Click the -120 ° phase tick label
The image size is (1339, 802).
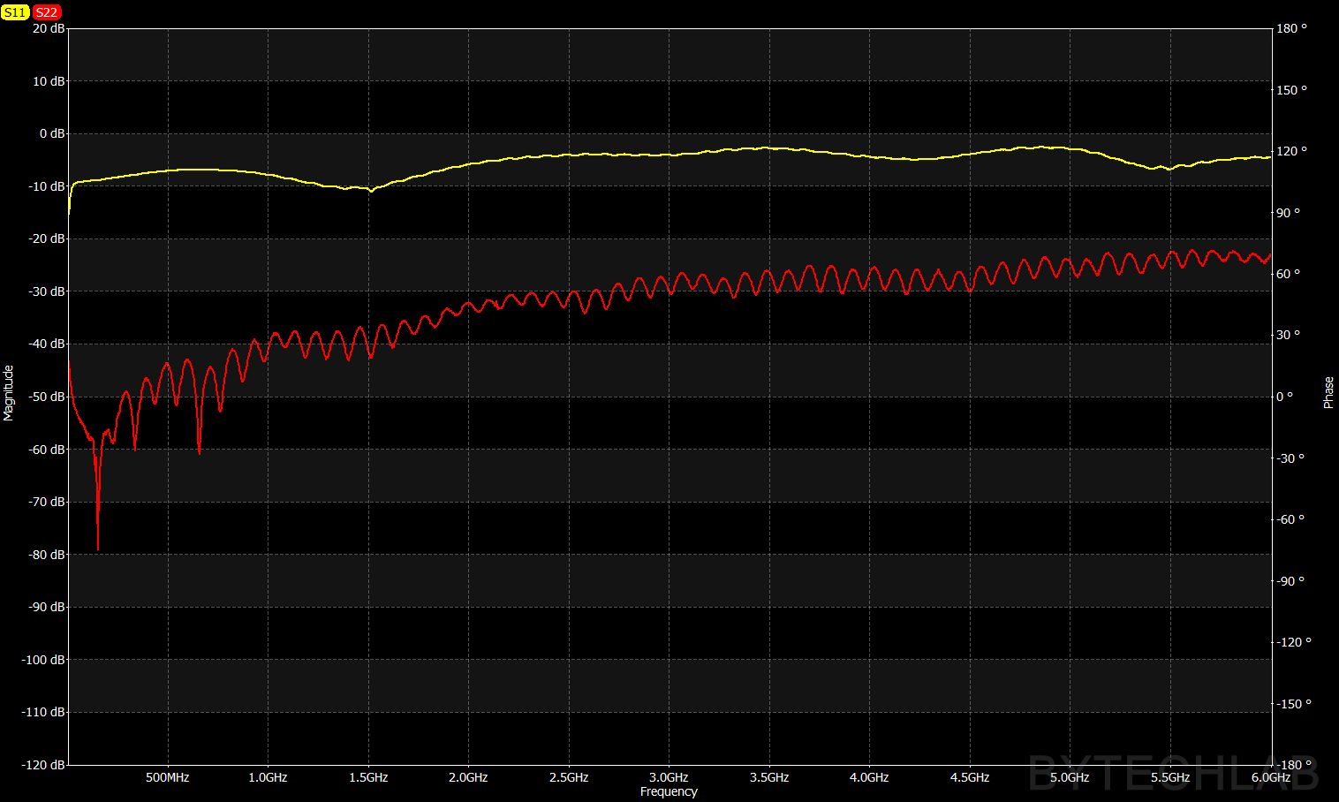[1294, 642]
